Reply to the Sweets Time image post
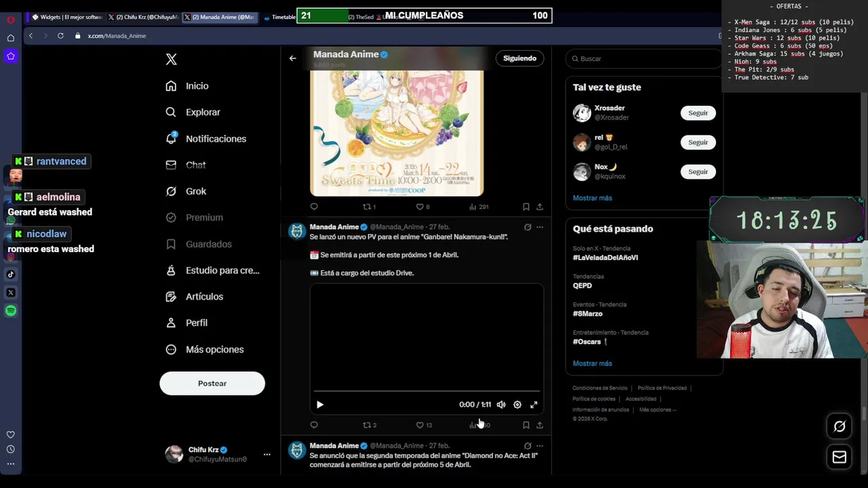This screenshot has height=488, width=868. pyautogui.click(x=314, y=207)
